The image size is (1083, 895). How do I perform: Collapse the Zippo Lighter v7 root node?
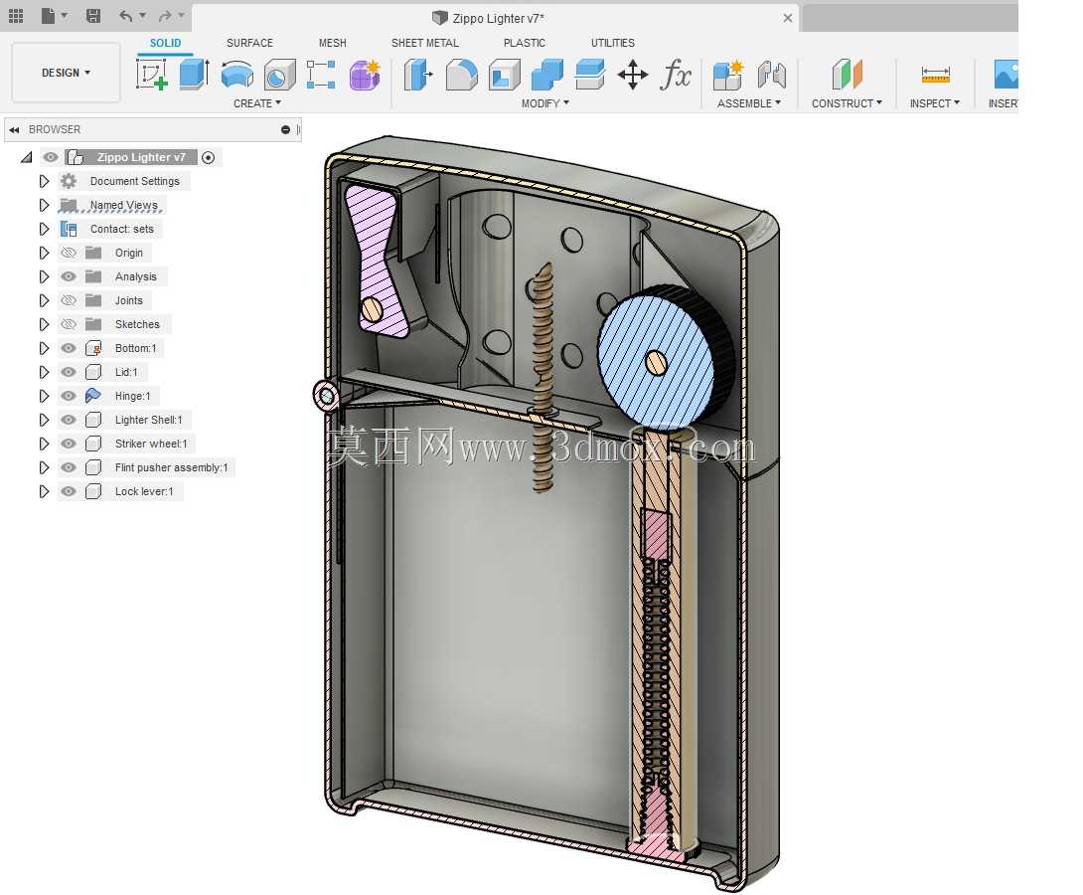pos(26,157)
